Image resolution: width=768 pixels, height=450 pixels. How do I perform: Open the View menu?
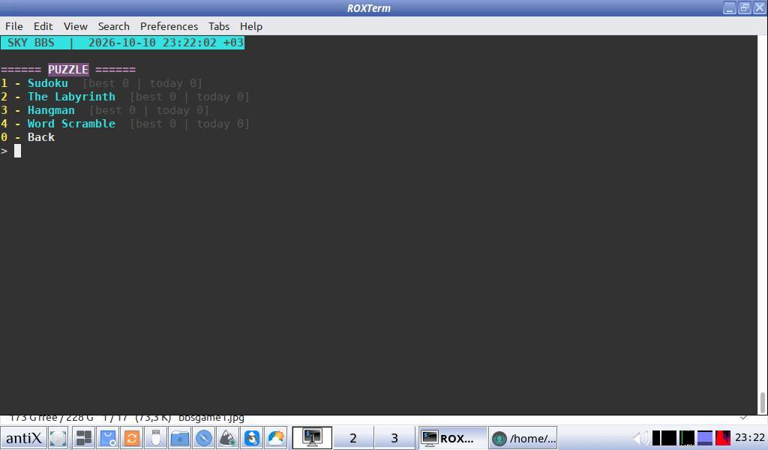click(76, 26)
